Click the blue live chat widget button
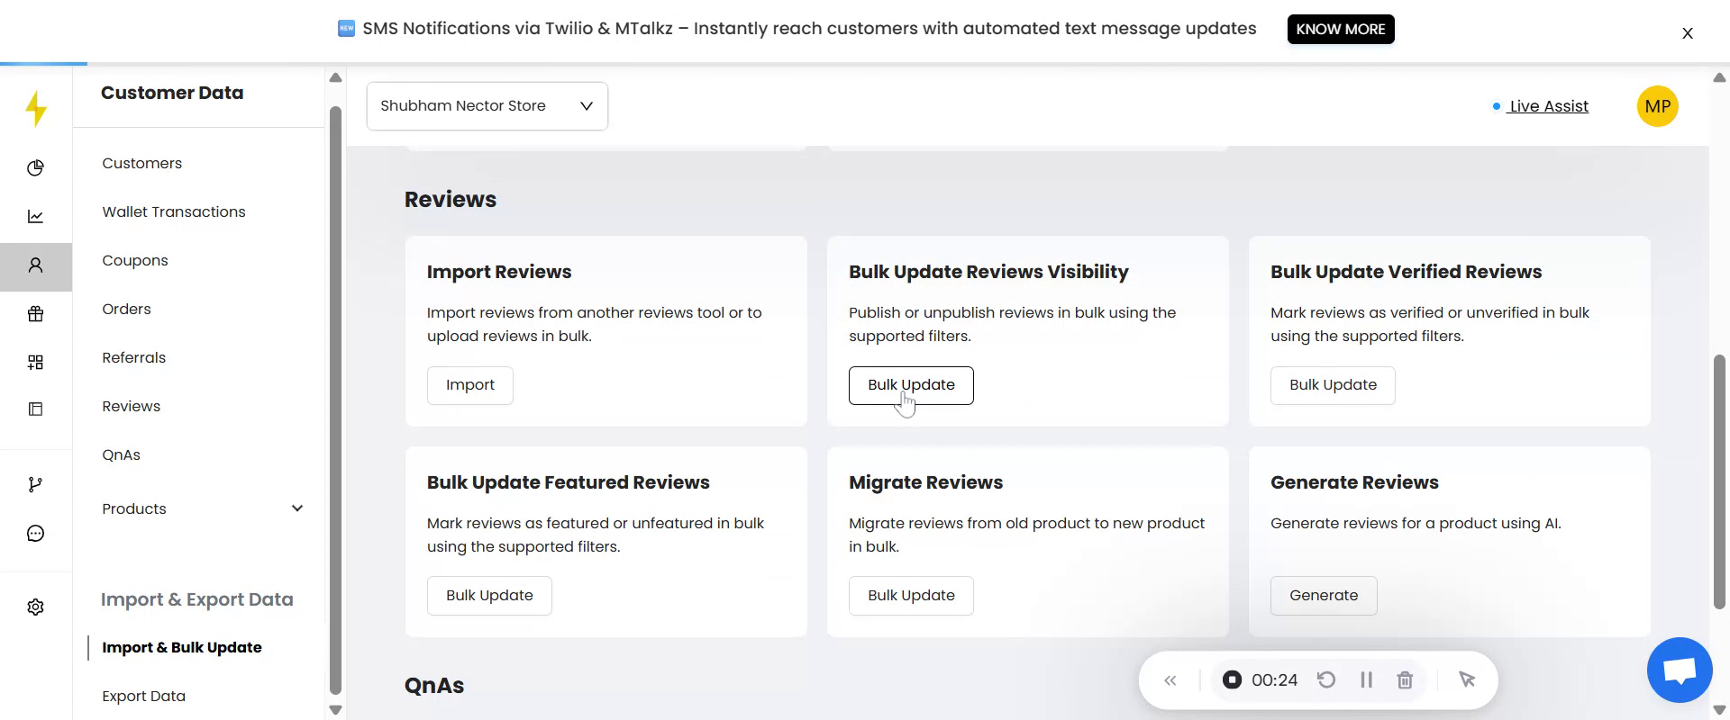 point(1679,670)
